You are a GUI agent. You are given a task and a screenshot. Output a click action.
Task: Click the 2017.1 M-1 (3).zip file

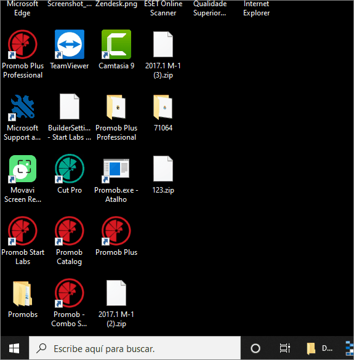(163, 44)
